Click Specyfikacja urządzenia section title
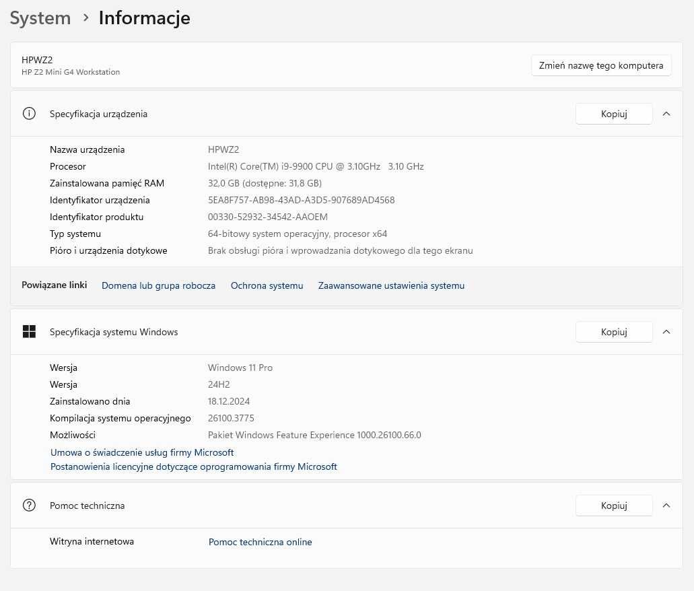694x591 pixels. tap(98, 114)
